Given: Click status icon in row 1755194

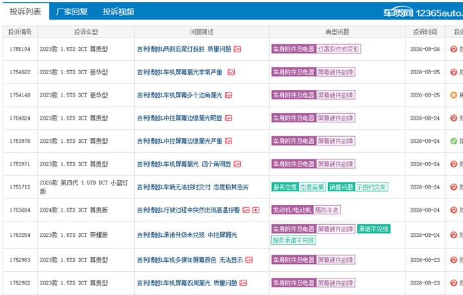Looking at the screenshot, I should click(454, 49).
